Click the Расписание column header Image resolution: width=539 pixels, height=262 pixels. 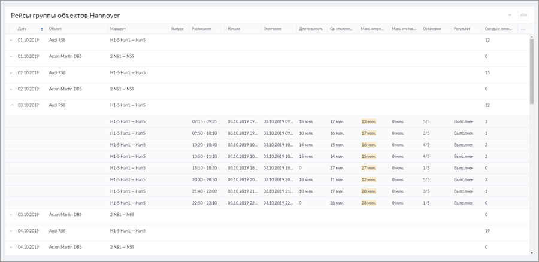click(x=201, y=29)
